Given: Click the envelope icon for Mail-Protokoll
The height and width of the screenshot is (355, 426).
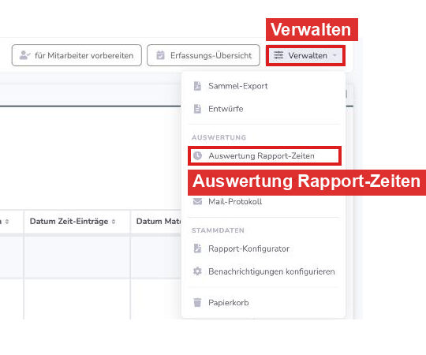Looking at the screenshot, I should point(197,201).
